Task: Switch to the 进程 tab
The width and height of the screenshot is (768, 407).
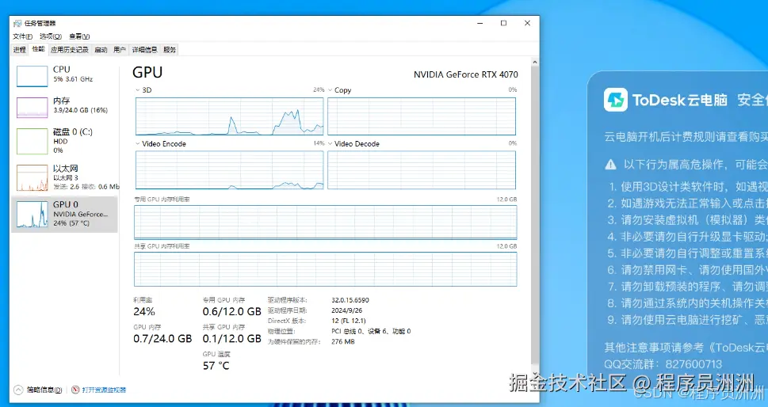Action: [20, 49]
